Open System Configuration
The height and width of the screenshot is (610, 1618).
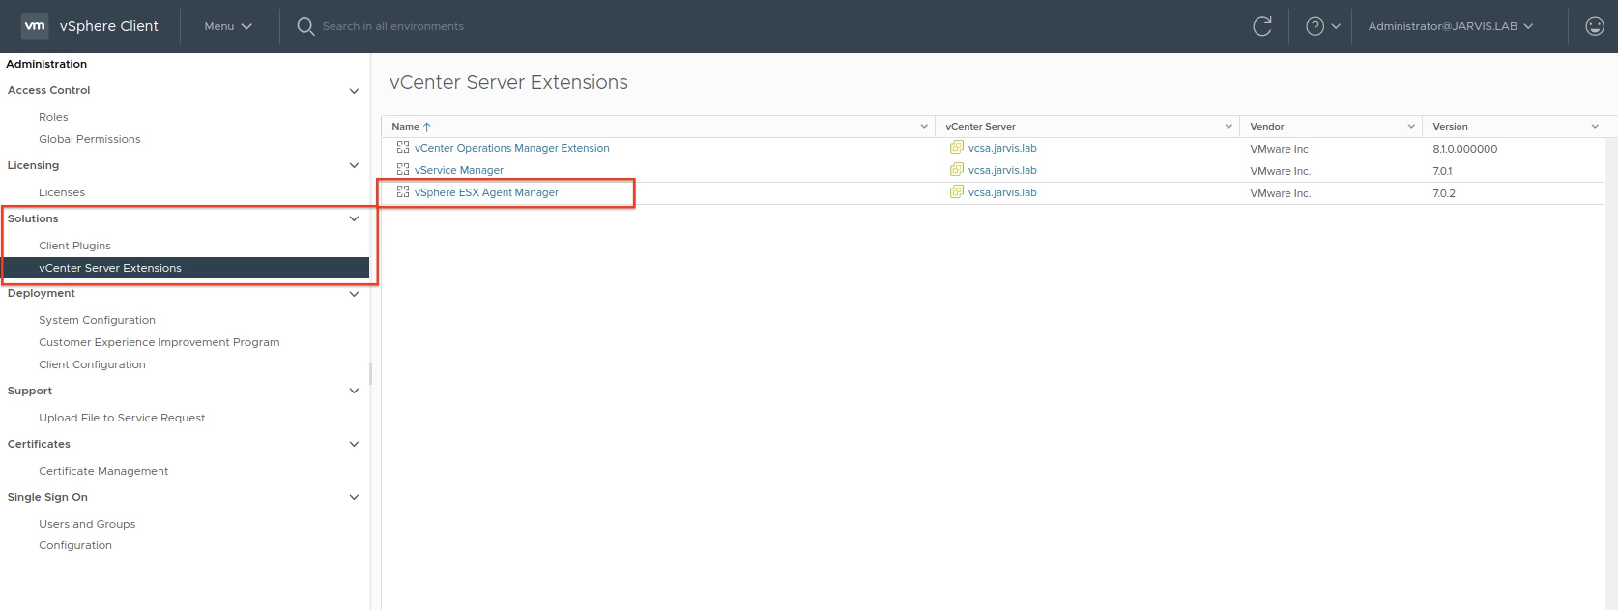97,320
